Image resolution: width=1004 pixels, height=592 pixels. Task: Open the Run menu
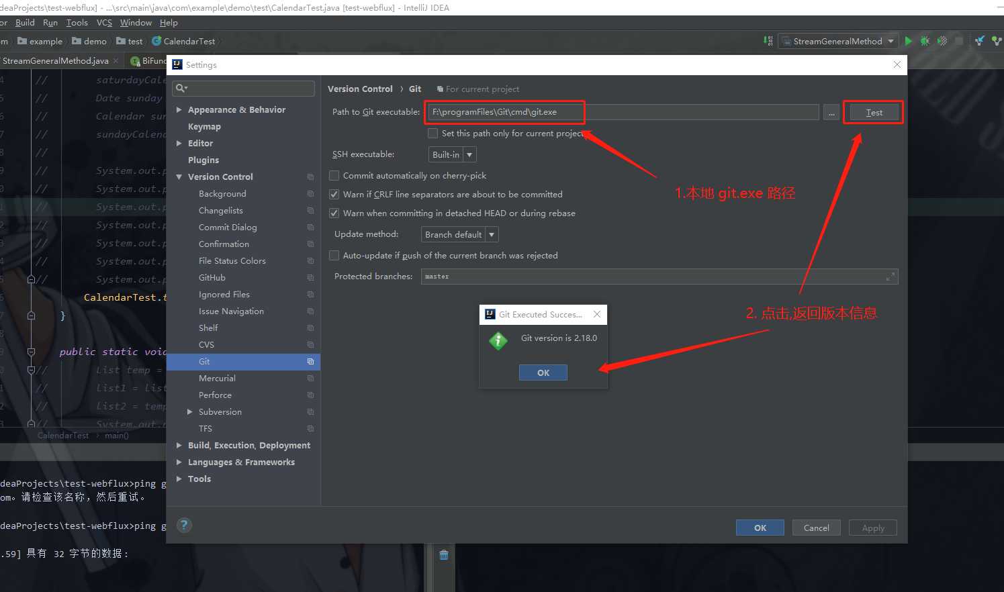[x=50, y=22]
